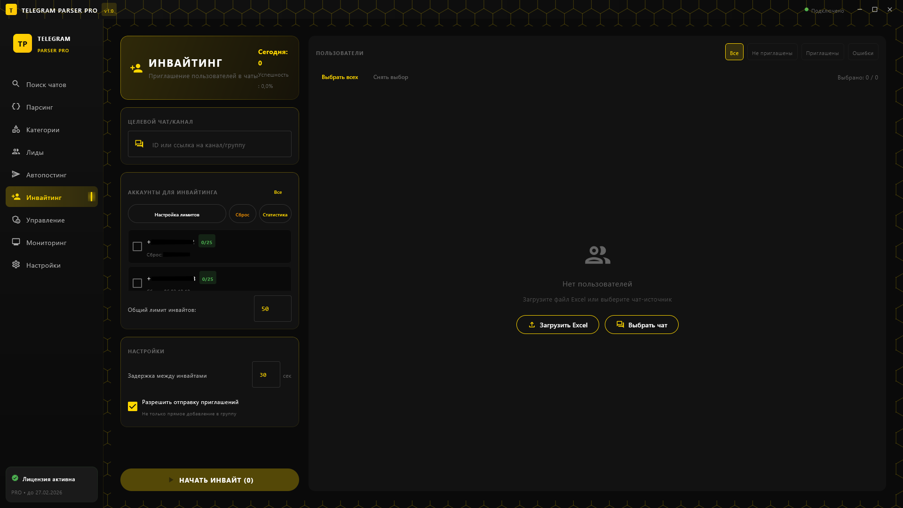Select the Автопостинг paper-plane icon
903x508 pixels.
point(16,175)
